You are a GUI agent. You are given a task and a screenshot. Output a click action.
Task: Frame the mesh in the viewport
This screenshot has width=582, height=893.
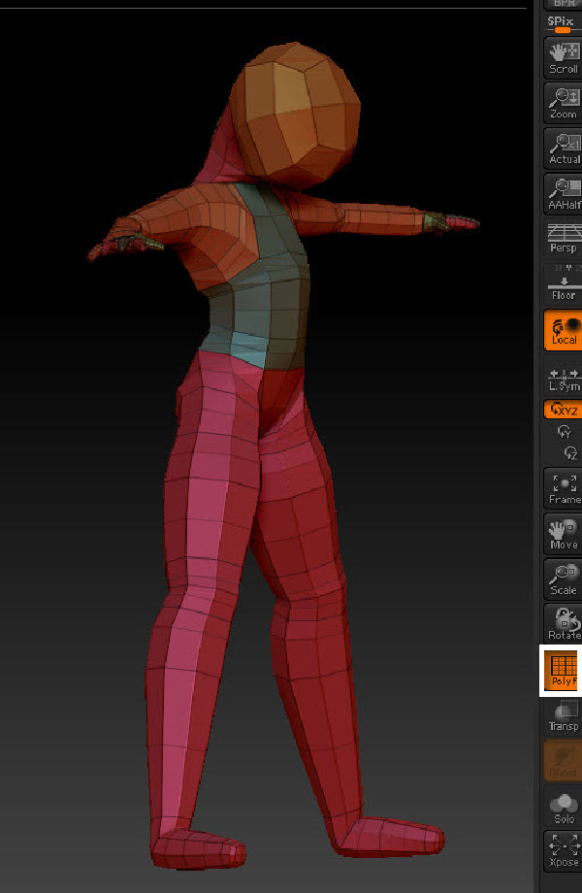[563, 487]
